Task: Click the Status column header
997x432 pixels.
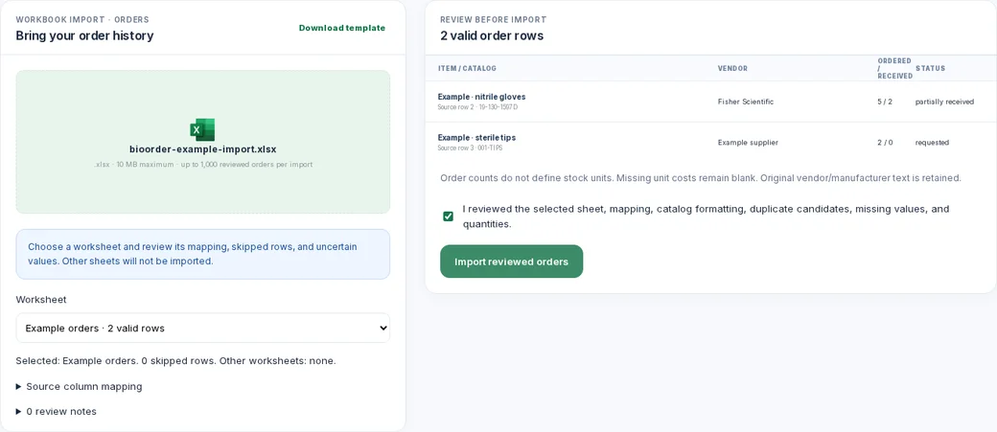Action: (930, 69)
